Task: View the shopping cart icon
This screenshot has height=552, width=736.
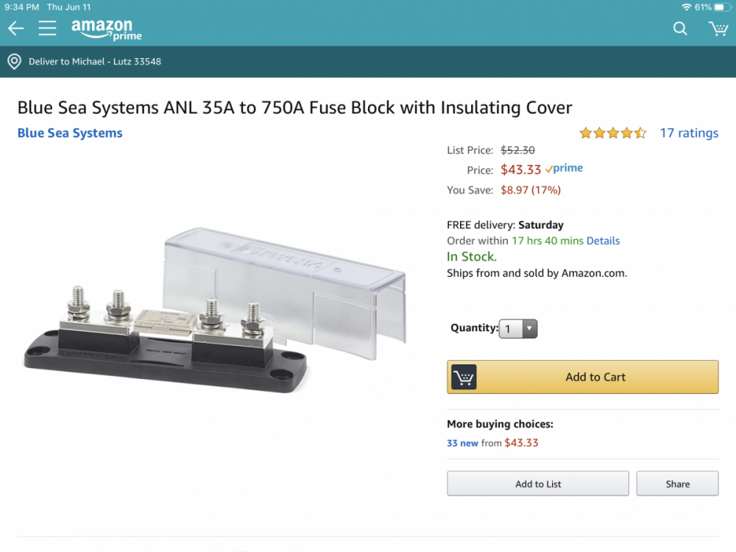Action: [x=718, y=29]
